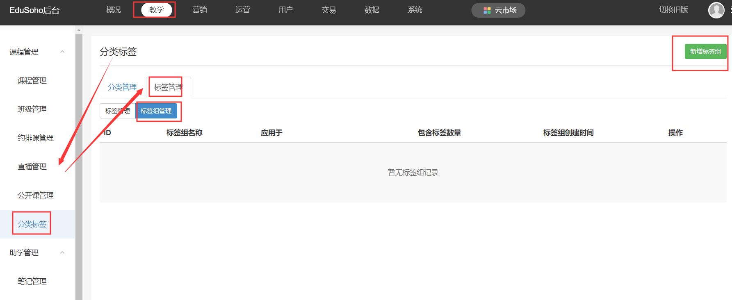Open the 教学 top menu
Screen dimensions: 732x300
coord(156,10)
